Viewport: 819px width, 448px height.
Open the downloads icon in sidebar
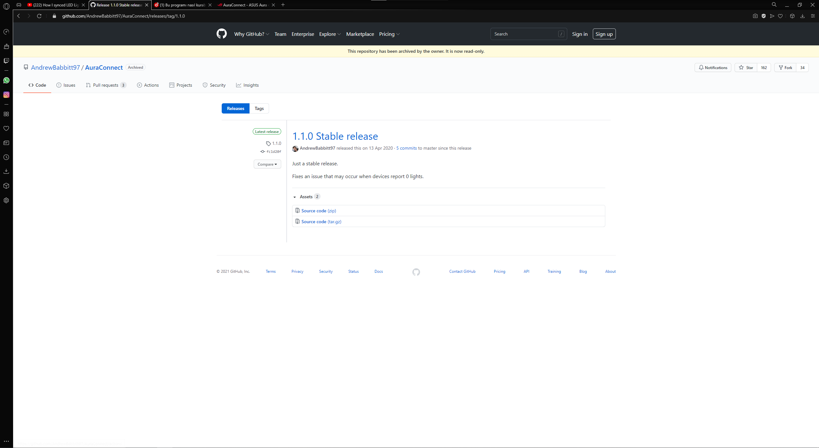point(6,171)
